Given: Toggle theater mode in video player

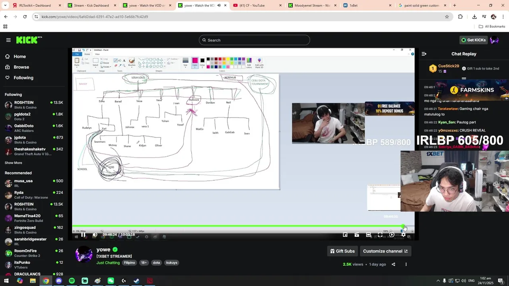Looking at the screenshot, I should coord(369,235).
